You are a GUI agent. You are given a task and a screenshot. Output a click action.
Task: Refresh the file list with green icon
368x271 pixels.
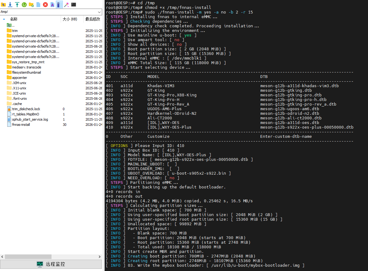pyautogui.click(x=24, y=4)
